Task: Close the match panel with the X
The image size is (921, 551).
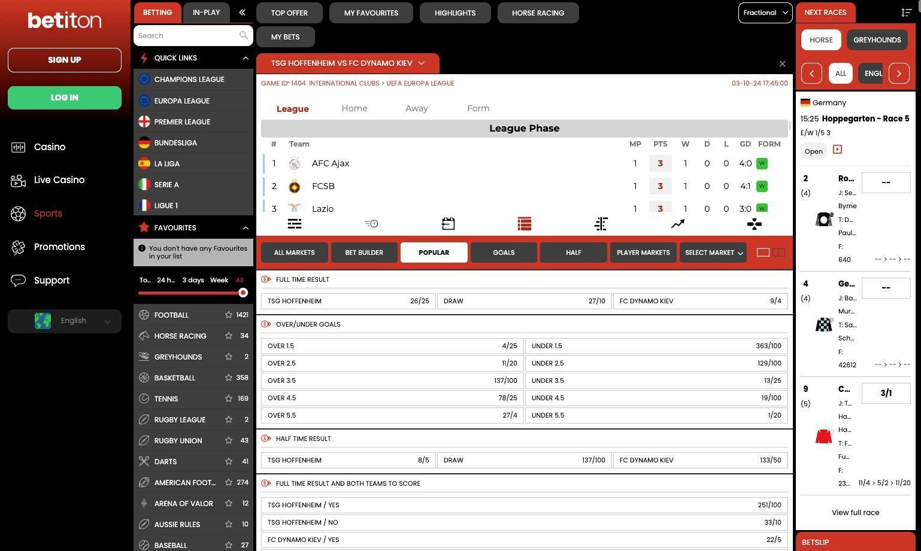Action: [782, 63]
